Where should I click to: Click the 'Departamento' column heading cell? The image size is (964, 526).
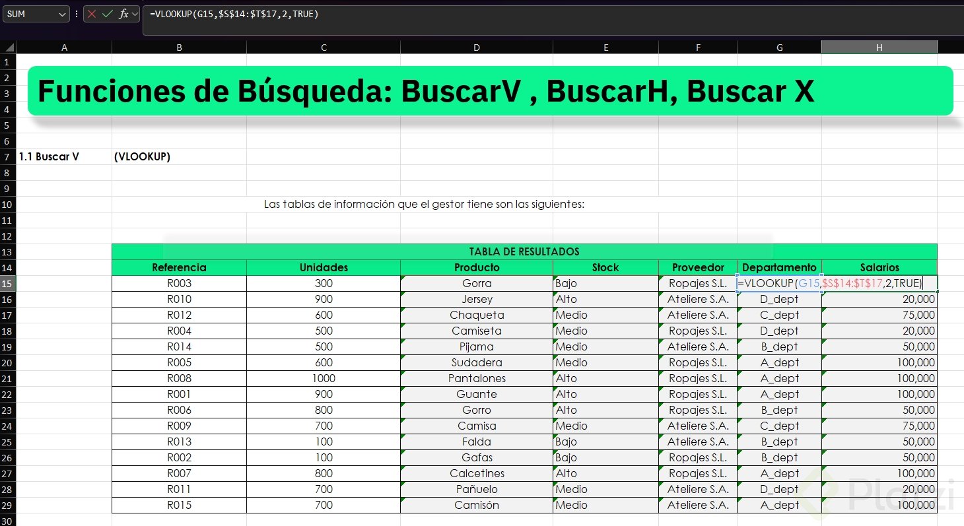pyautogui.click(x=780, y=267)
